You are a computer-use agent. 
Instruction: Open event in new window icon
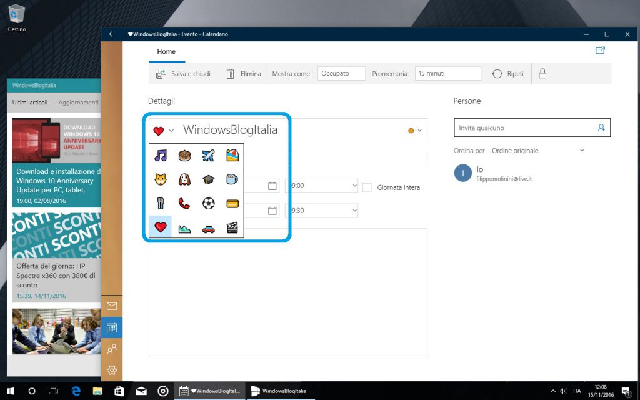coord(600,51)
